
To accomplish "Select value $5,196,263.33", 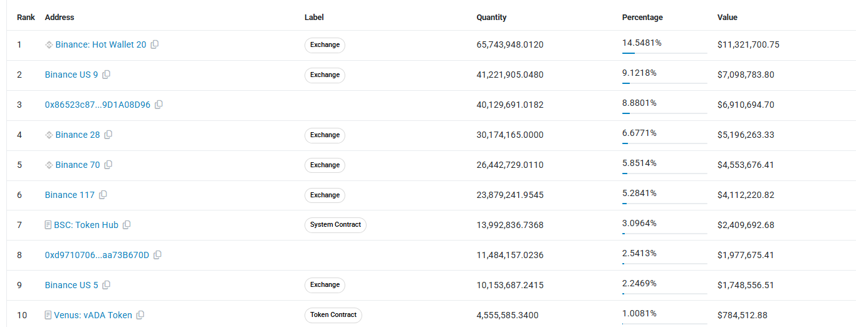I will (746, 135).
